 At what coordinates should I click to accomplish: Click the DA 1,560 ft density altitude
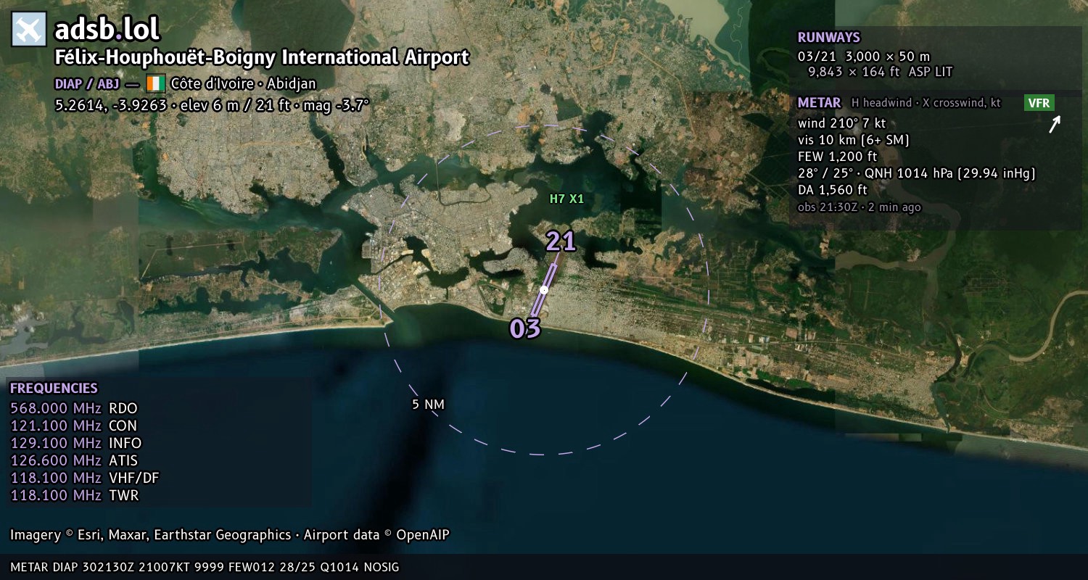(833, 190)
